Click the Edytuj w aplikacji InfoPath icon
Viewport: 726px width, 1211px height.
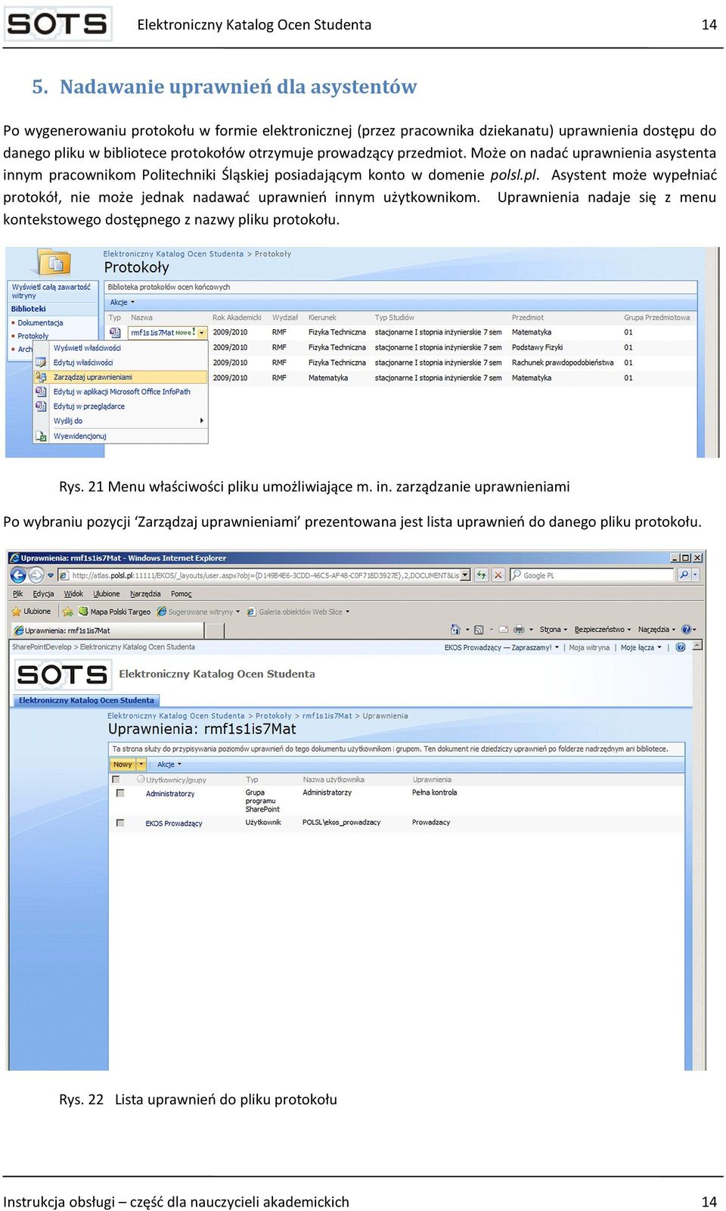(x=42, y=391)
